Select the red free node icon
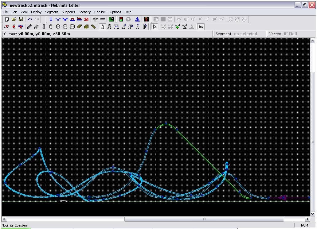This screenshot has width=317, height=229. pyautogui.click(x=14, y=26)
